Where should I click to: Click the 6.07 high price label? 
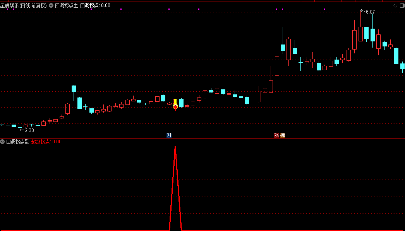point(371,12)
